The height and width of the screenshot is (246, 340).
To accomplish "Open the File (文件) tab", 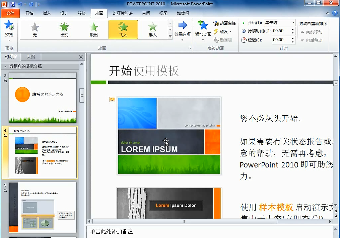I will coord(10,13).
